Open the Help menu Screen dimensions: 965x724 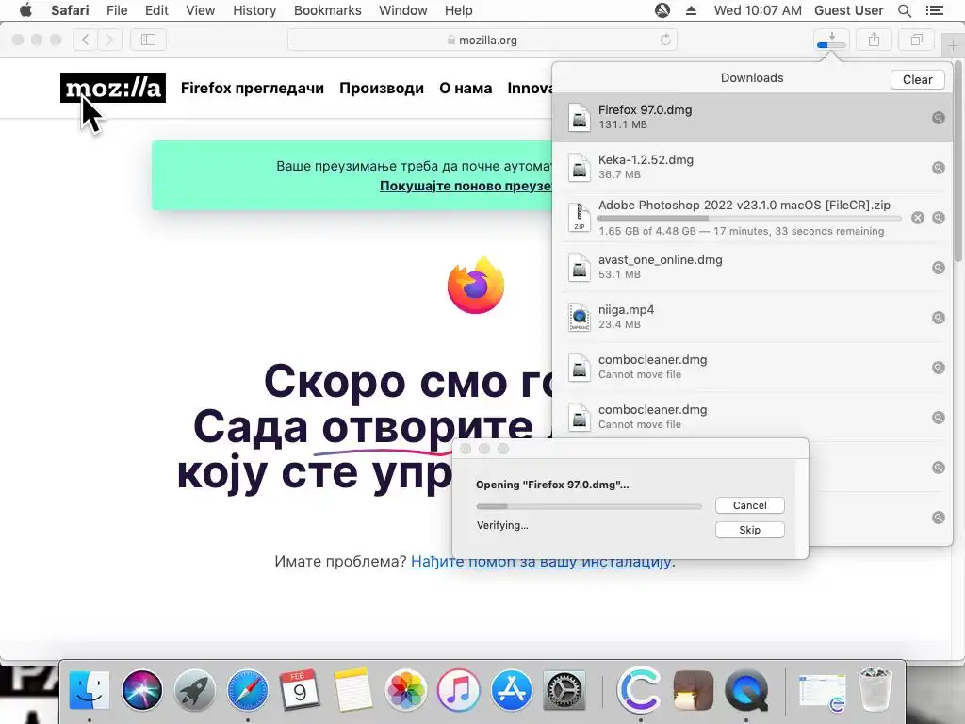point(459,10)
